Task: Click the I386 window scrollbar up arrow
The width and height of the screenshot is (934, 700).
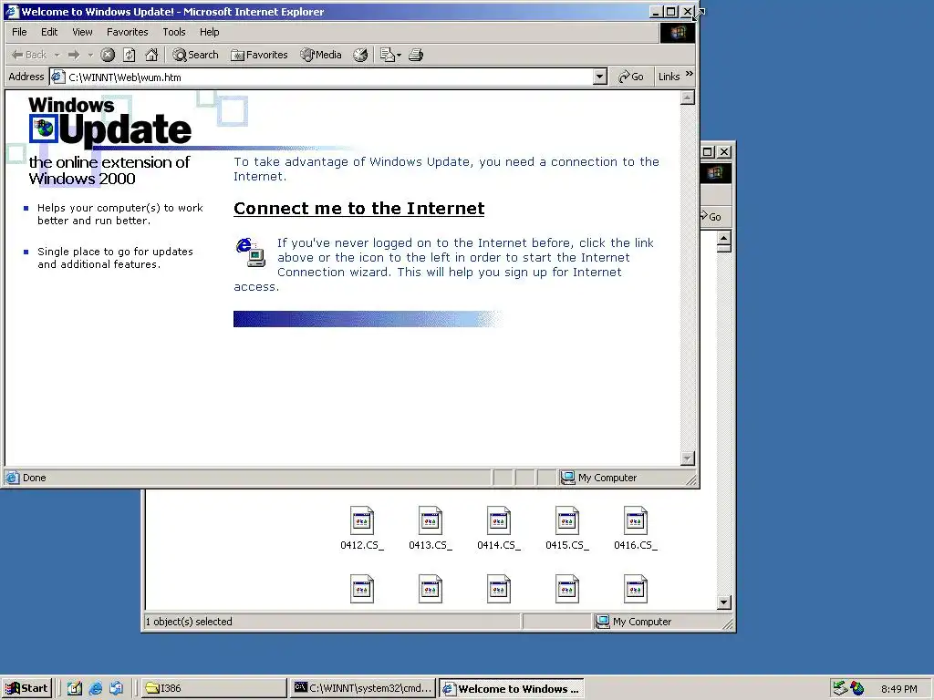Action: point(723,239)
